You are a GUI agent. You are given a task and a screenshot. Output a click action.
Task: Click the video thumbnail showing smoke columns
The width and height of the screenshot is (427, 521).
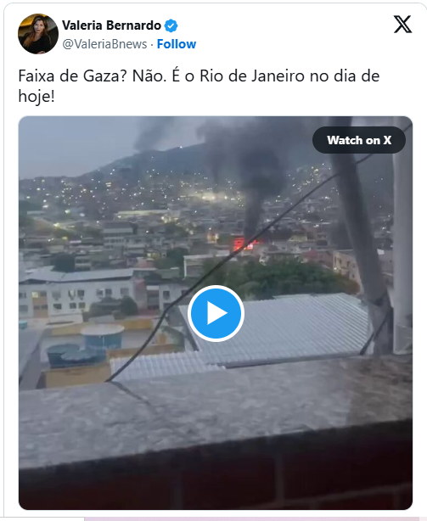tap(216, 312)
